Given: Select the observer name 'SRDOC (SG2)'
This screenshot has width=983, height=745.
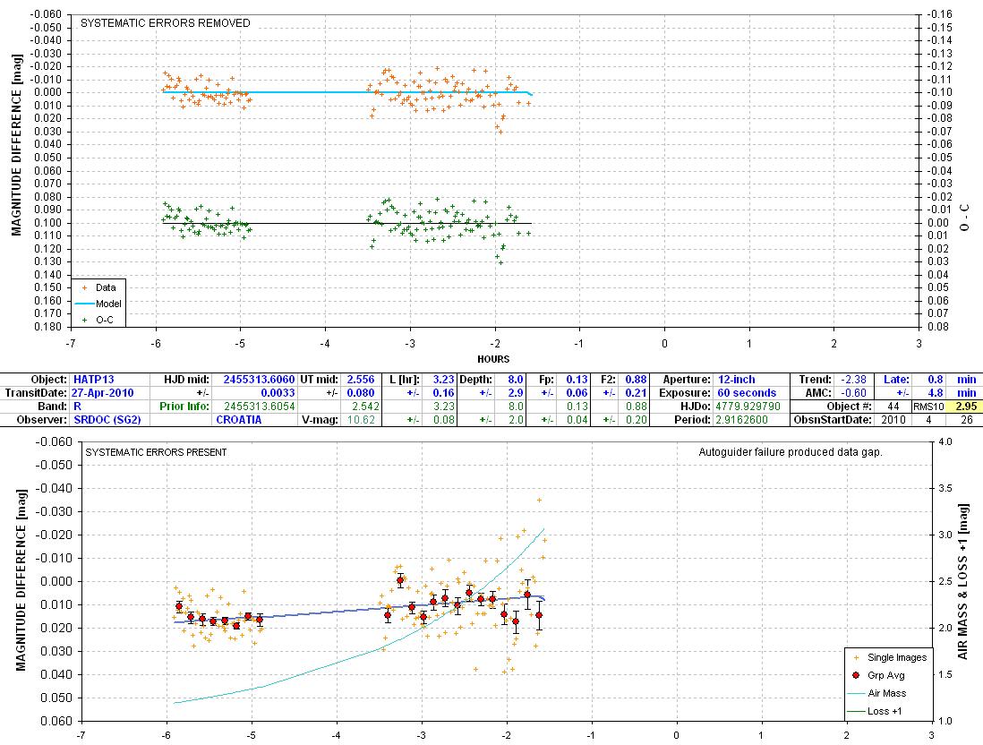Looking at the screenshot, I should (x=107, y=420).
